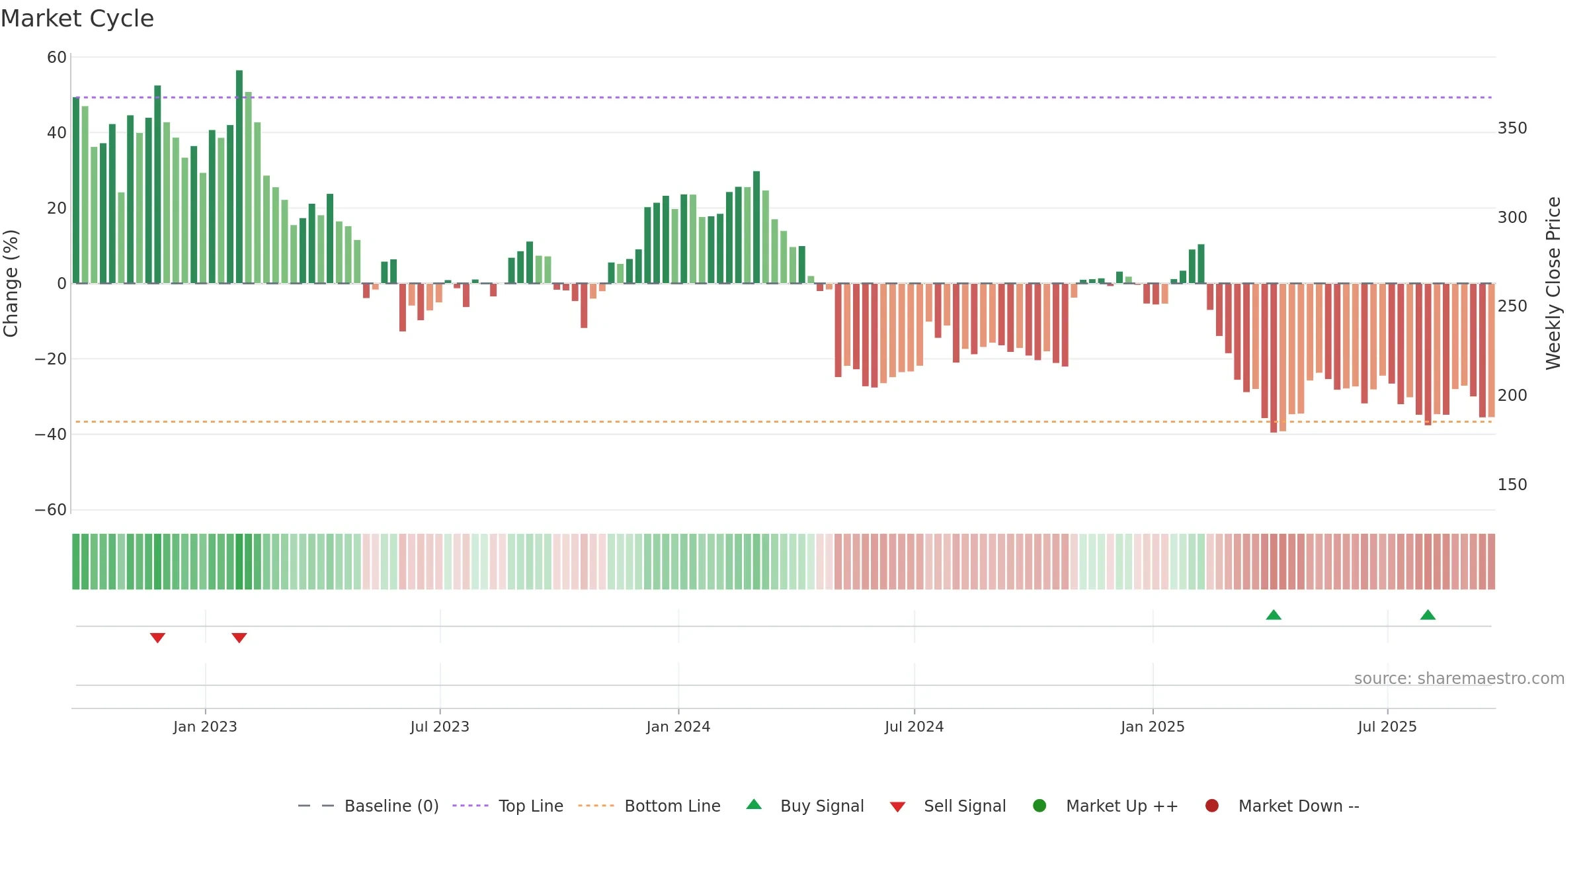Click the dark red Market Down circle icon
The image size is (1587, 893).
[x=1212, y=806]
